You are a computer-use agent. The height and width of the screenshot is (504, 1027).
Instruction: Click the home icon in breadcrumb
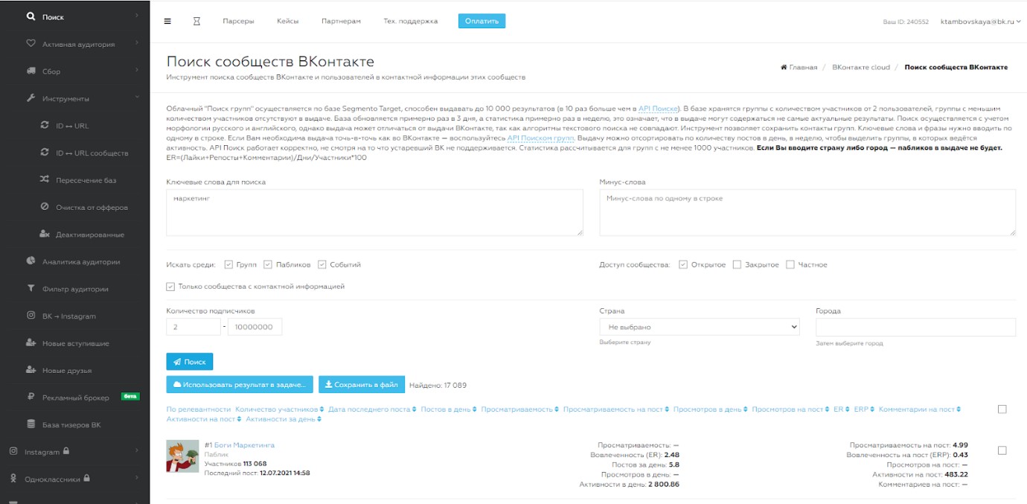click(x=784, y=67)
